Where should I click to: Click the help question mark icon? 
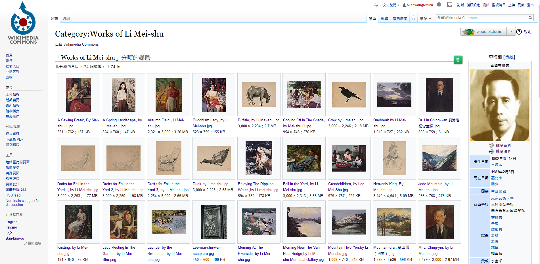(519, 32)
